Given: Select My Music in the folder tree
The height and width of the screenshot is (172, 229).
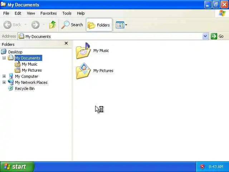Looking at the screenshot, I should 29,64.
